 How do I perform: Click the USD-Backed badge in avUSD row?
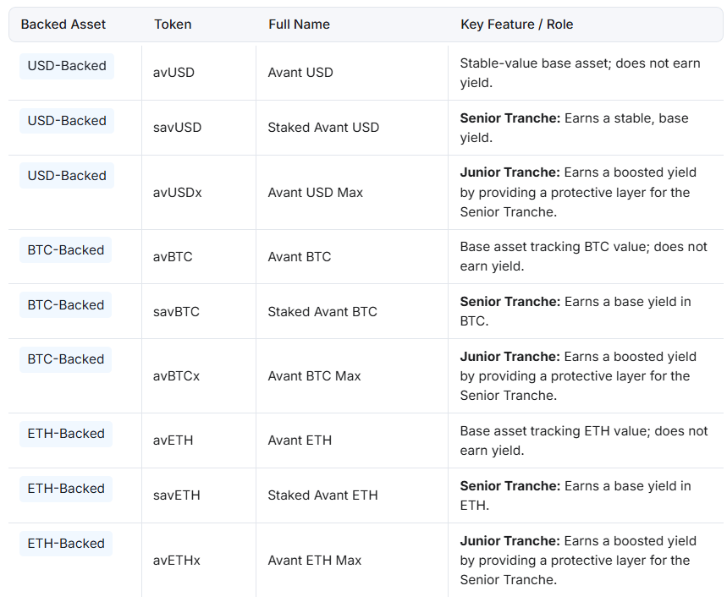click(x=67, y=66)
